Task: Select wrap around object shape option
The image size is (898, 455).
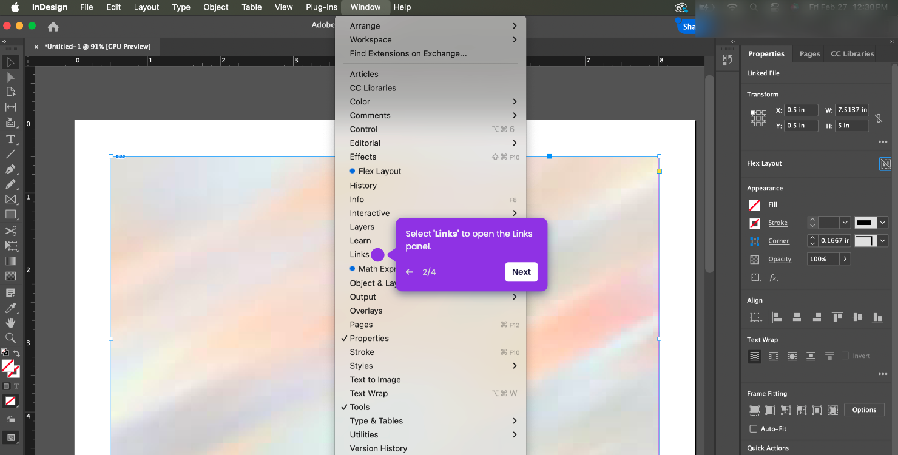Action: click(x=792, y=356)
